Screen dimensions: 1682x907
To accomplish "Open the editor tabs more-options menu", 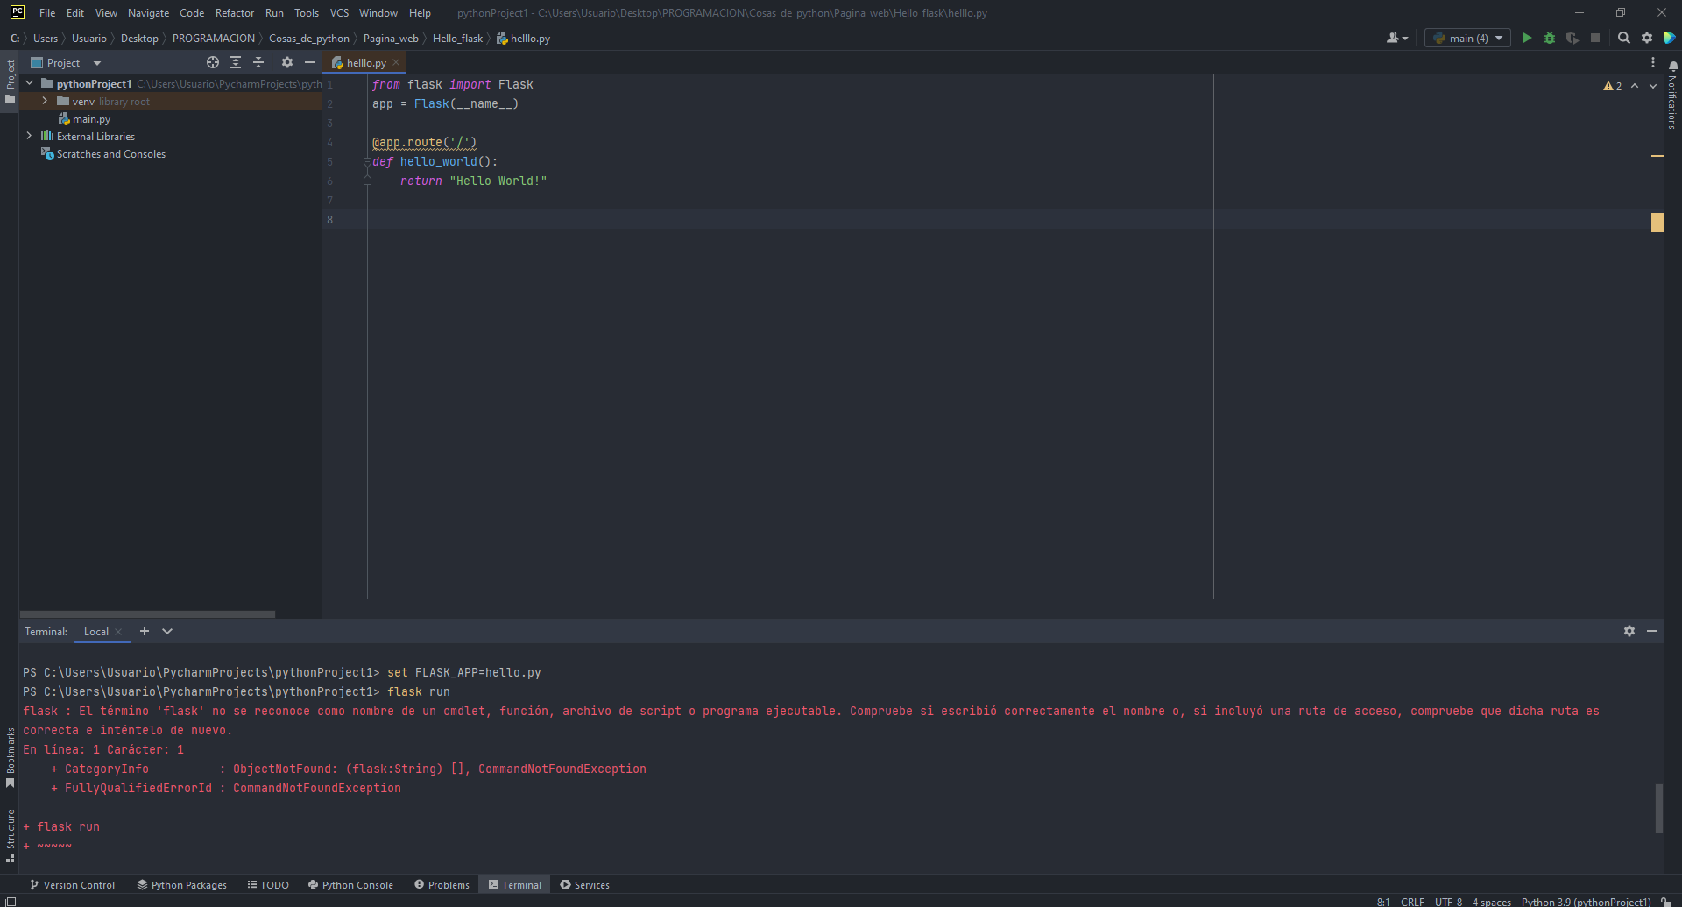I will click(1652, 62).
